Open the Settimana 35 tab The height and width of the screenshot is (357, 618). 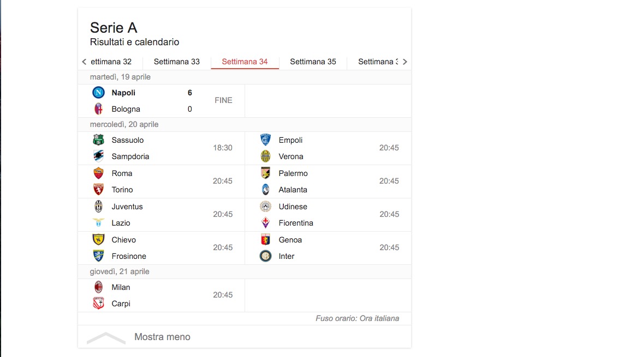pyautogui.click(x=313, y=62)
